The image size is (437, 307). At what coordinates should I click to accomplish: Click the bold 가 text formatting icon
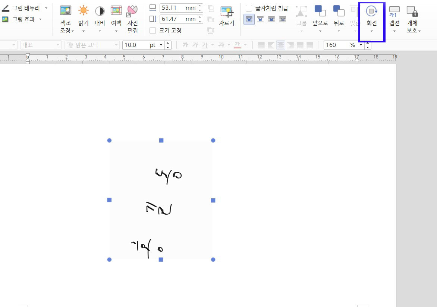185,45
